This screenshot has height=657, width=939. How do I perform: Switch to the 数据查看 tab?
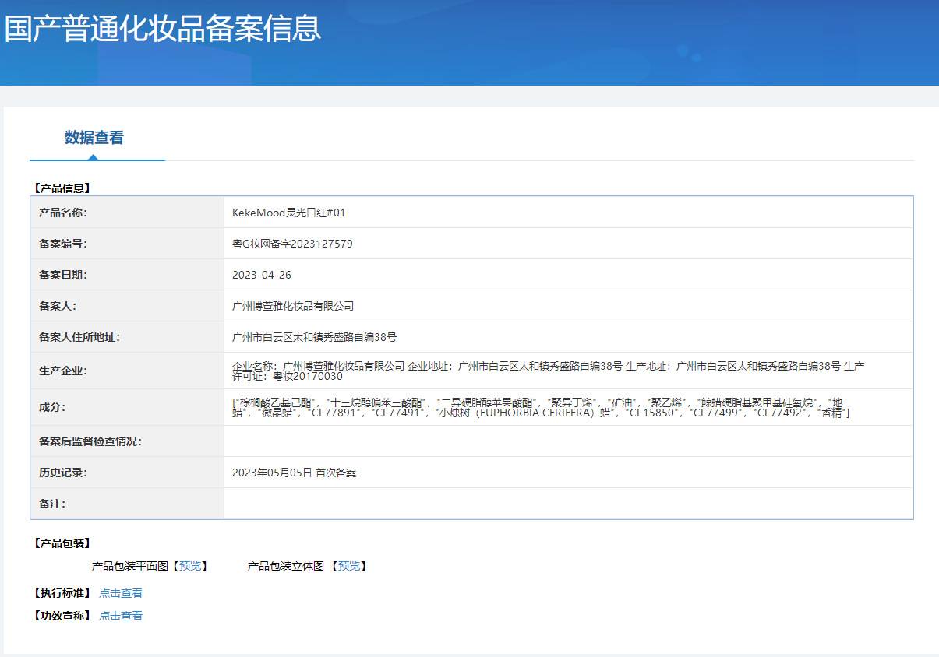pos(94,138)
